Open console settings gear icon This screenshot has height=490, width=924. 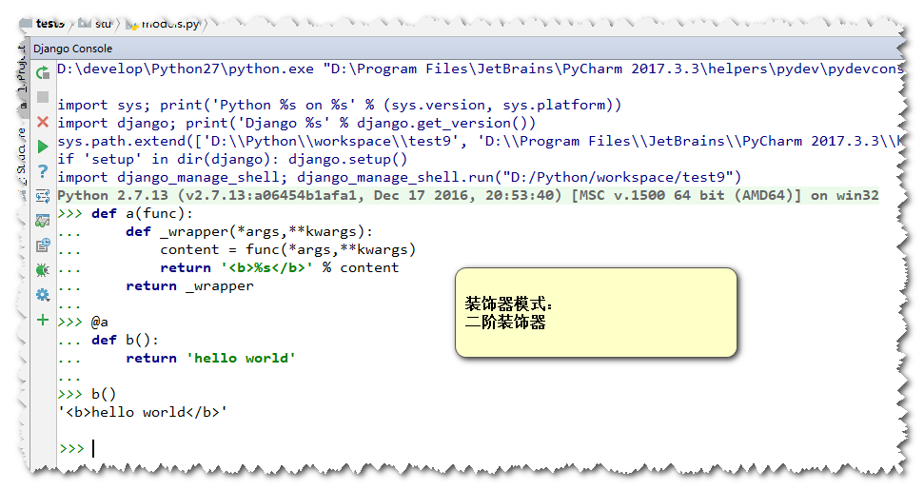(x=43, y=295)
